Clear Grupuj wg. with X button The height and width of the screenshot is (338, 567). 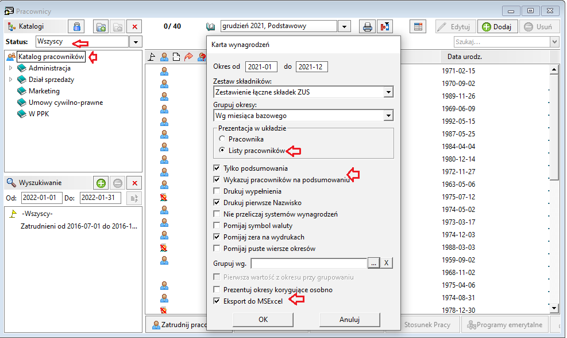point(386,263)
